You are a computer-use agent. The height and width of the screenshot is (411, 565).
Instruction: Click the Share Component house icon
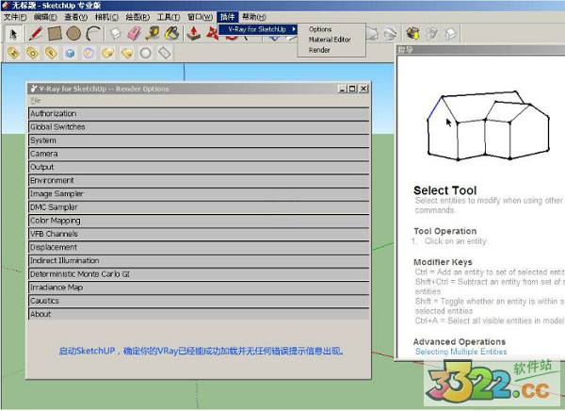coord(450,34)
